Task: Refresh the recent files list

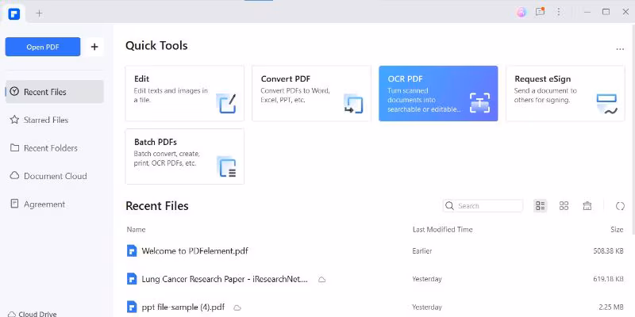Action: coord(620,206)
